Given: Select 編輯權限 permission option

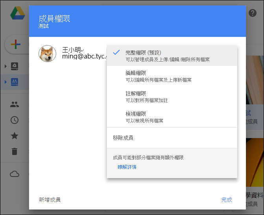Looking at the screenshot, I should (x=172, y=76).
